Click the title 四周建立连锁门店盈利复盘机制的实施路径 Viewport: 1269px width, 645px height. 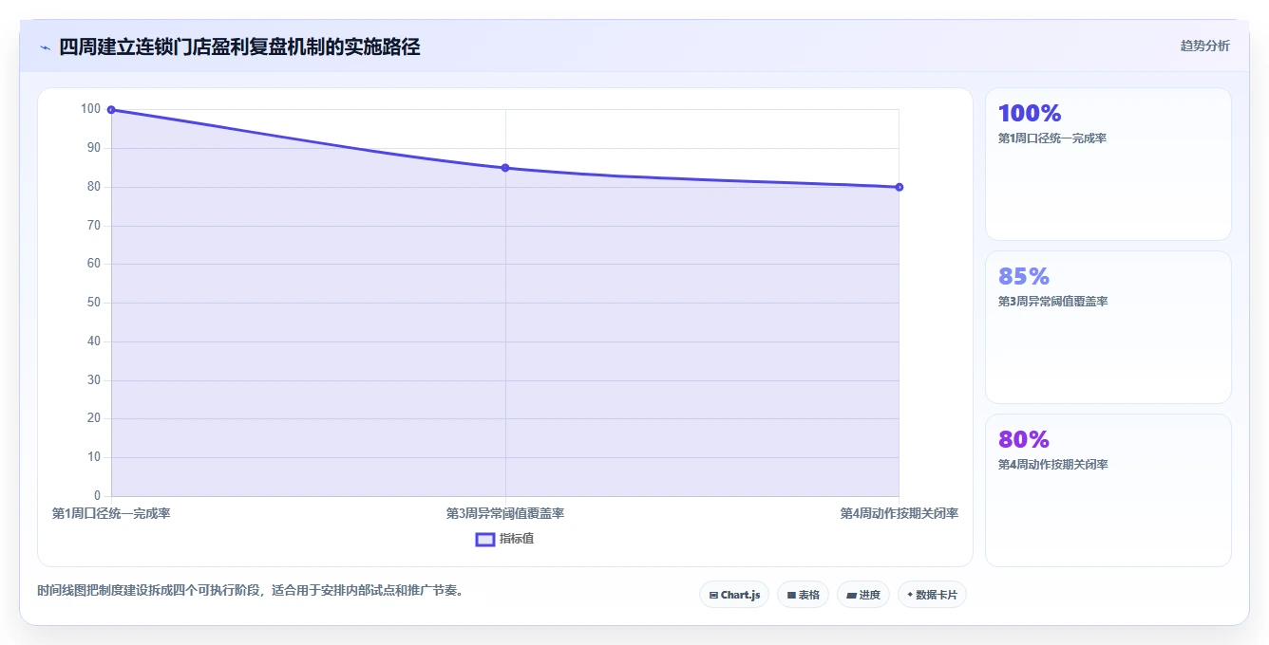coord(239,46)
